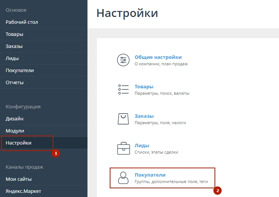Viewport: 279px width, 197px height.
Task: Open Покупатели settings link
Action: pyautogui.click(x=150, y=175)
